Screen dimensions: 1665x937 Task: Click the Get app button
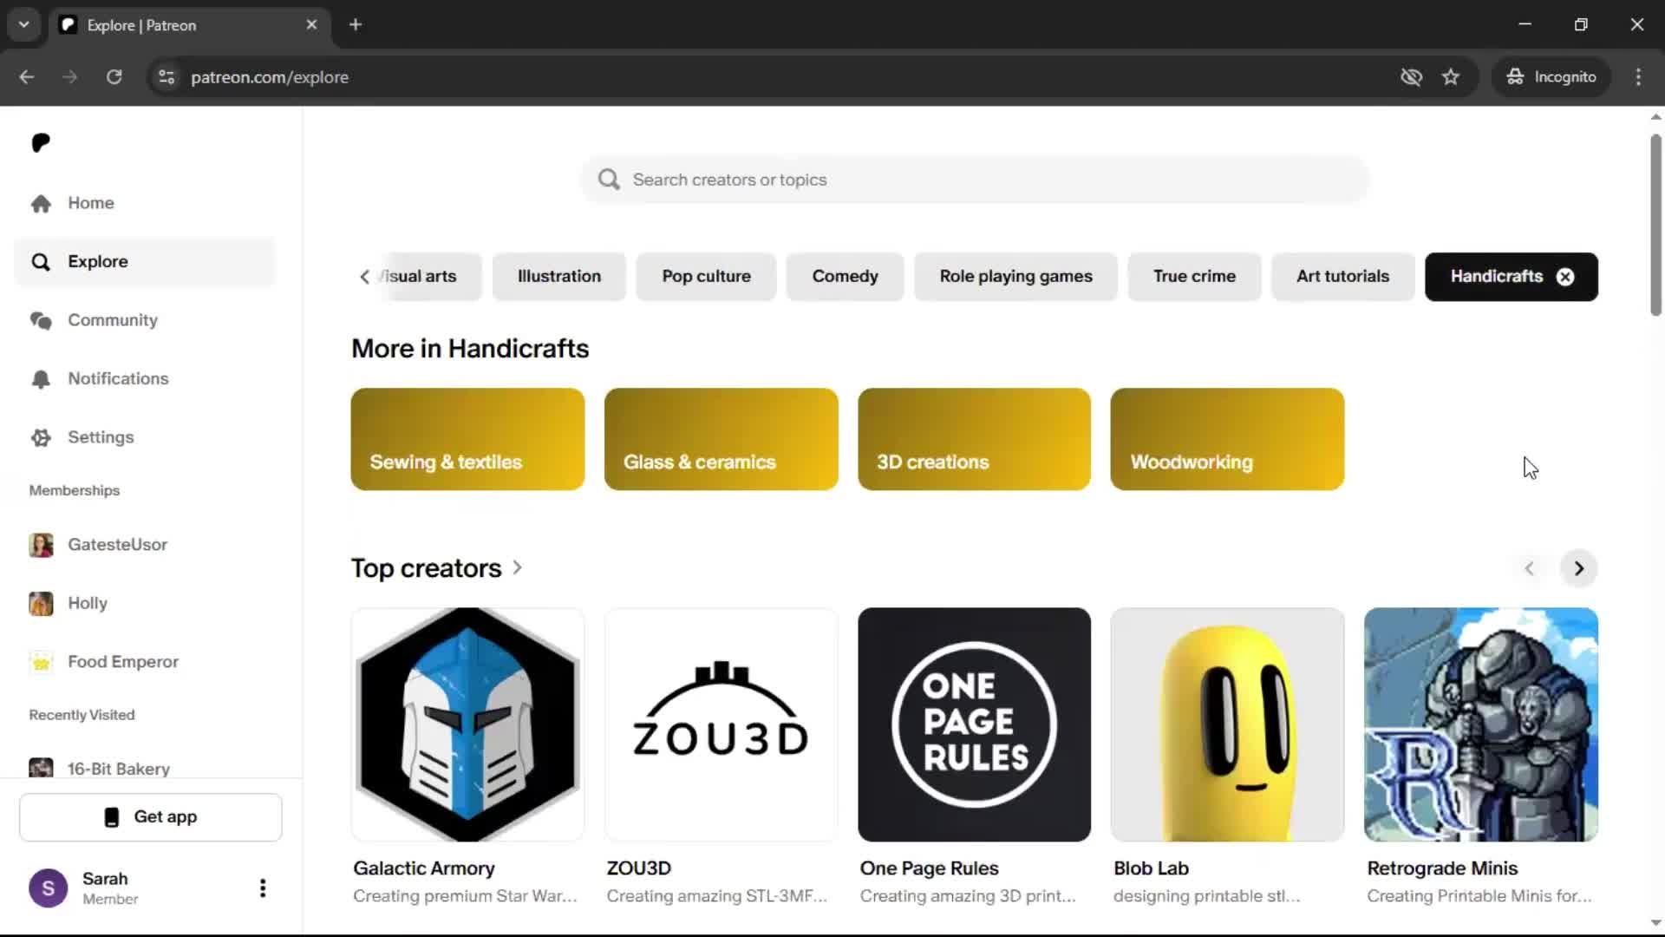pyautogui.click(x=151, y=817)
